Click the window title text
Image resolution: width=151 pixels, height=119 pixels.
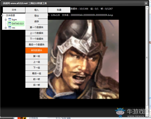(x=25, y=3)
